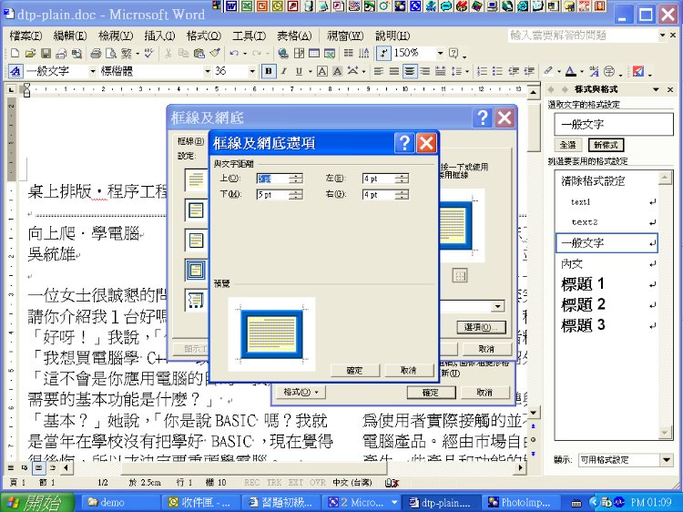Image resolution: width=683 pixels, height=512 pixels.
Task: Click 取消 in the 框線及網底選項 dialog
Action: [x=409, y=371]
